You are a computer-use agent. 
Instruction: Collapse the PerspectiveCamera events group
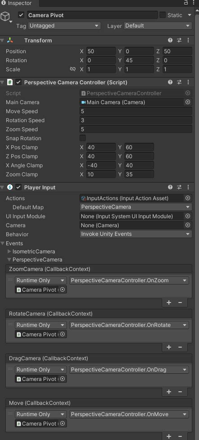(9, 260)
